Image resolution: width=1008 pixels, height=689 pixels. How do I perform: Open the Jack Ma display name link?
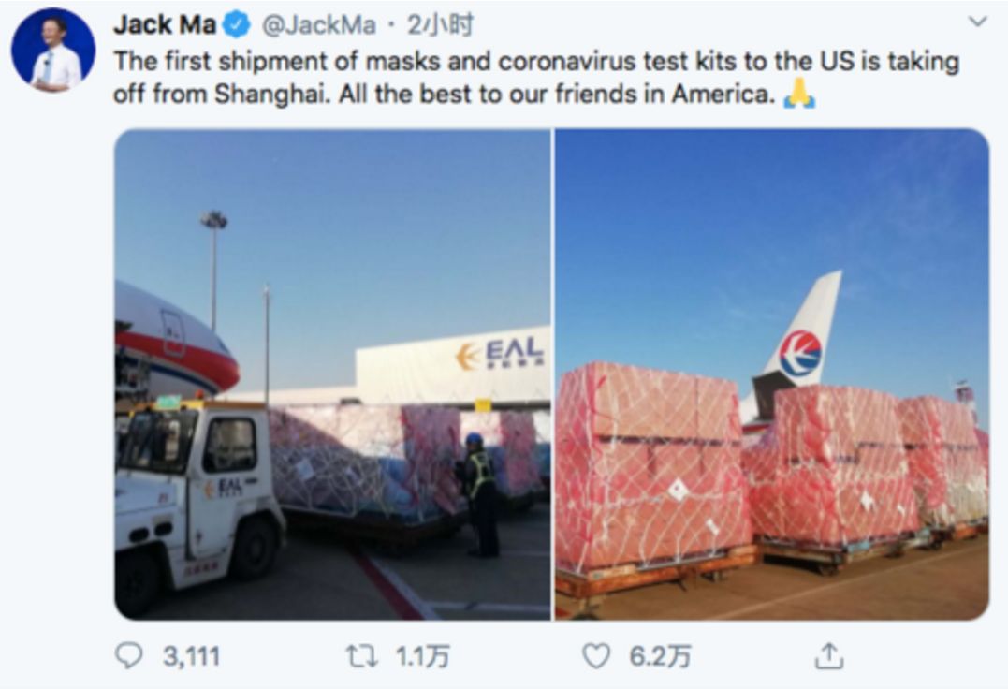coord(165,25)
